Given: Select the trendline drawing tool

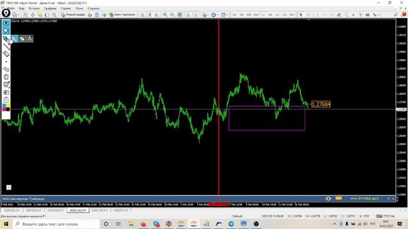Looking at the screenshot, I should pos(331,15).
